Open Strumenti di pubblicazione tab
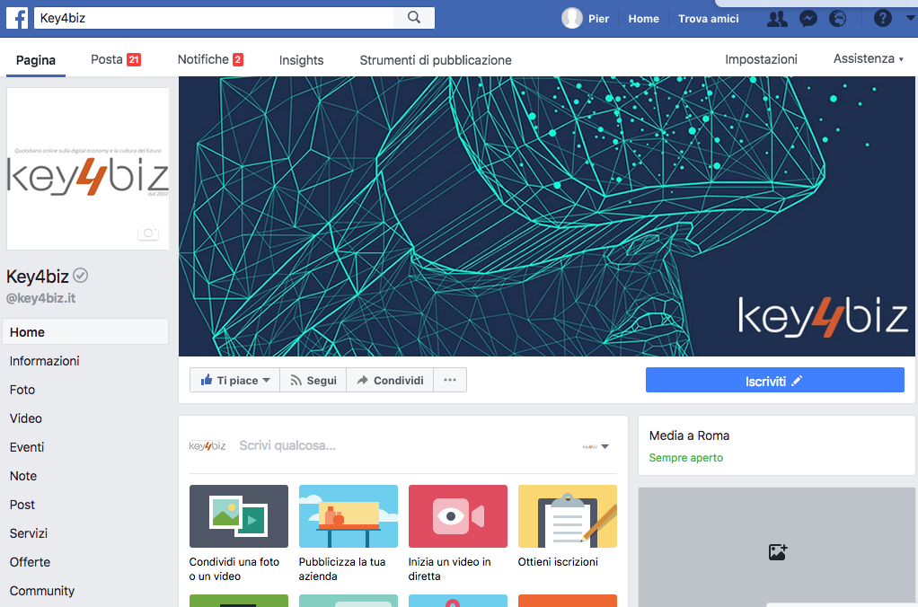Image resolution: width=918 pixels, height=607 pixels. coord(436,60)
